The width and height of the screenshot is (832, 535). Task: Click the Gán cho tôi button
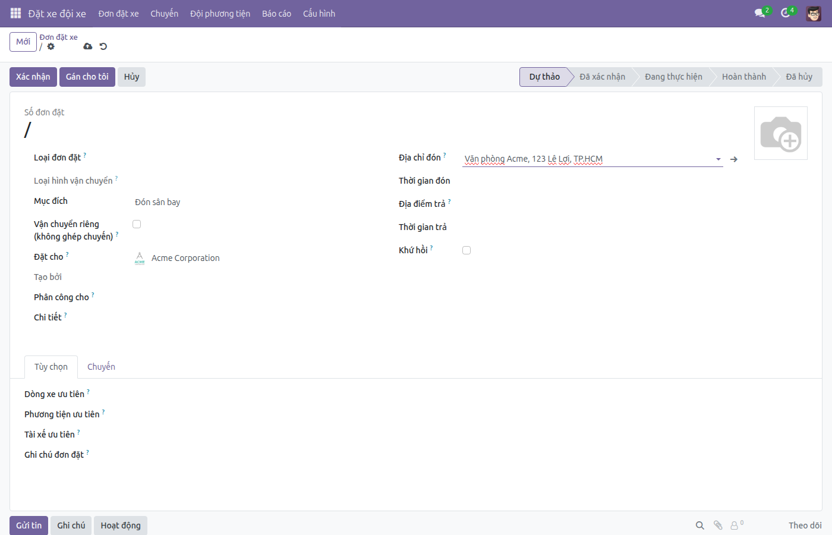(x=87, y=77)
